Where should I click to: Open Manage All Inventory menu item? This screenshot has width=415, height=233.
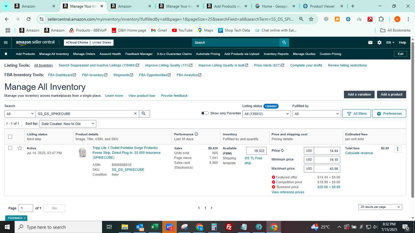pyautogui.click(x=54, y=54)
